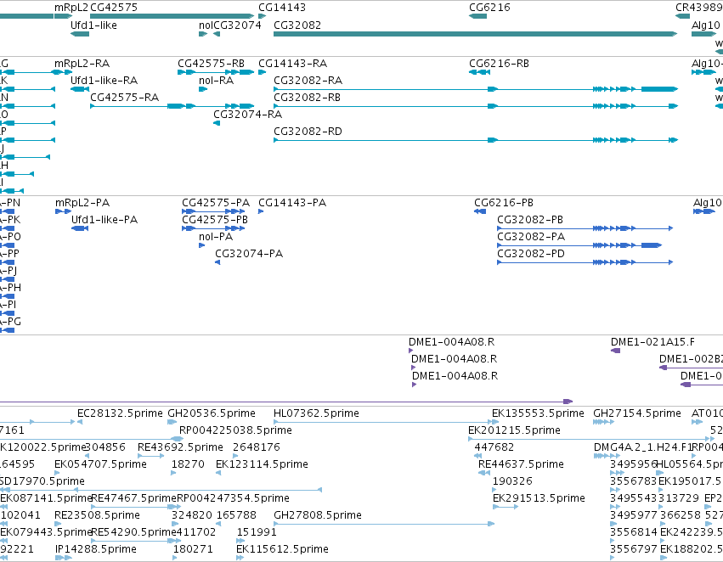Select the 2648176 EST label
Image resolution: width=723 pixels, height=562 pixels.
tap(257, 447)
